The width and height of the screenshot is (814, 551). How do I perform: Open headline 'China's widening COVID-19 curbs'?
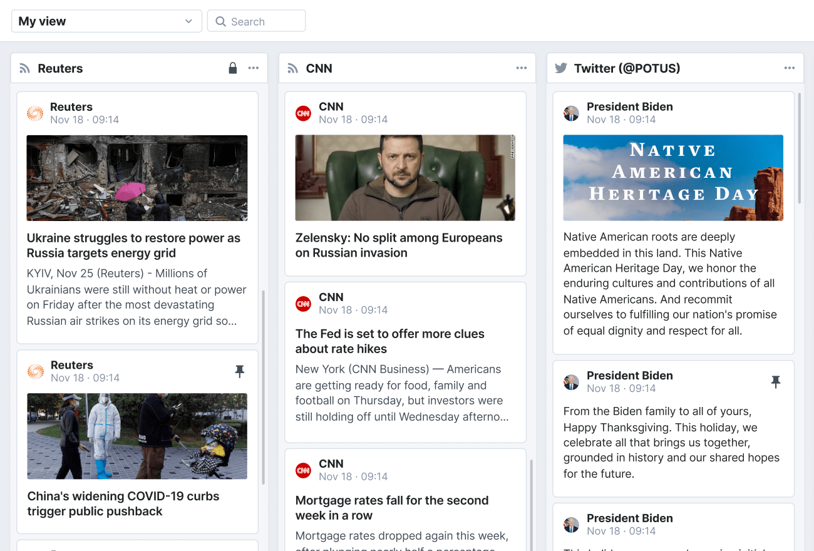[123, 503]
